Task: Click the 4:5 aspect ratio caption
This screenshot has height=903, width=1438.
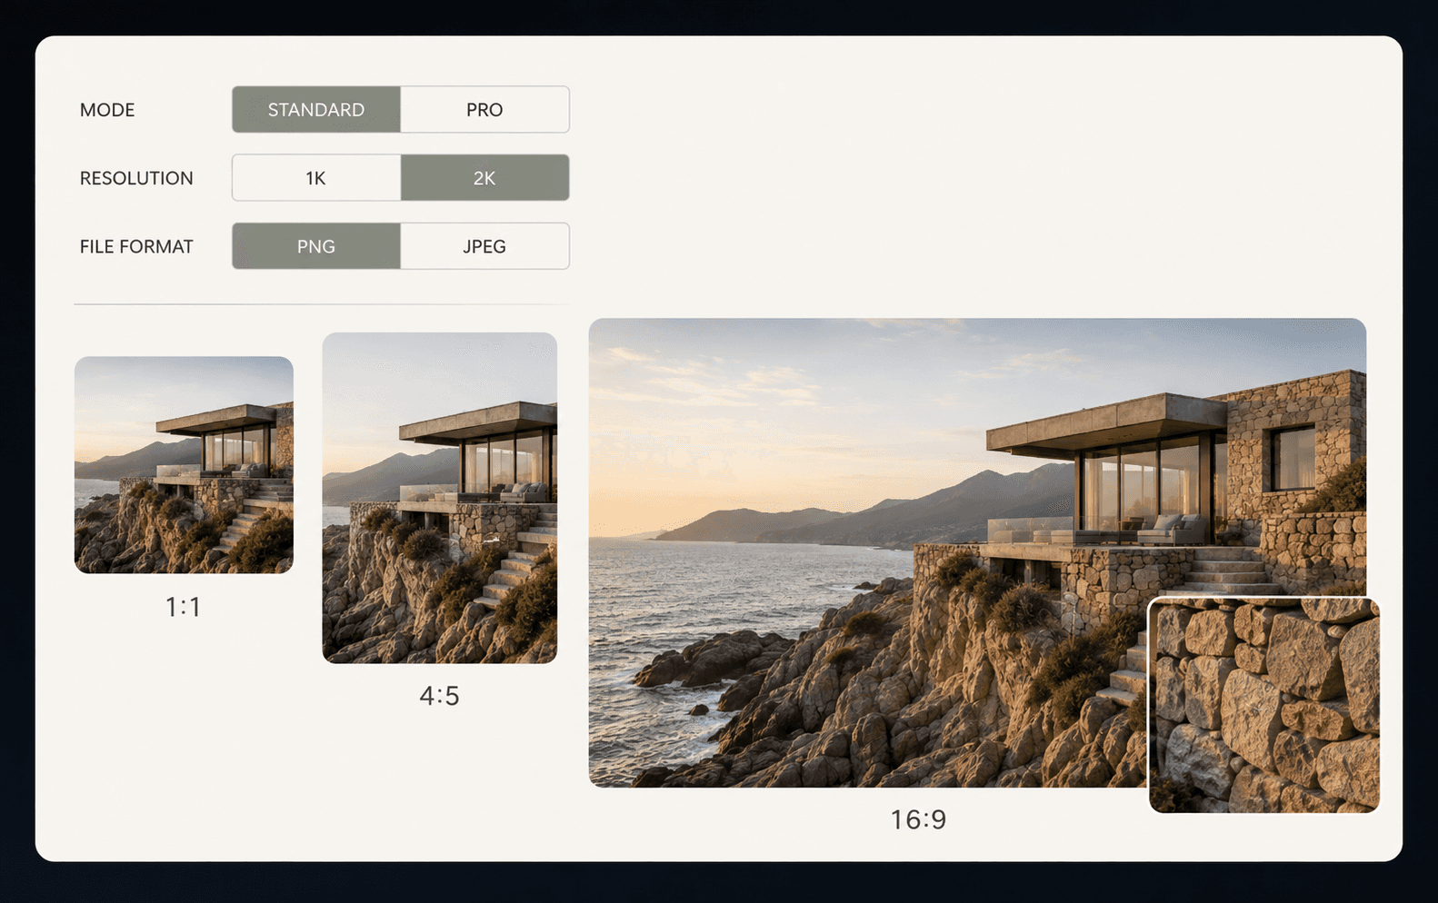Action: tap(440, 696)
